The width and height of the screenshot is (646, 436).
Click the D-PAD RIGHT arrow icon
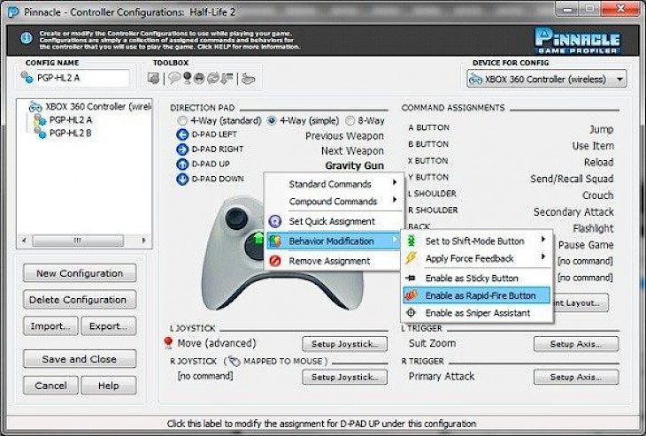(182, 149)
